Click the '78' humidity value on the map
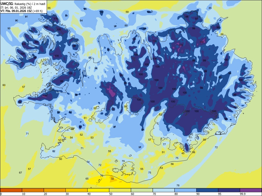Screen dimensions: 262x196 [178, 186]
